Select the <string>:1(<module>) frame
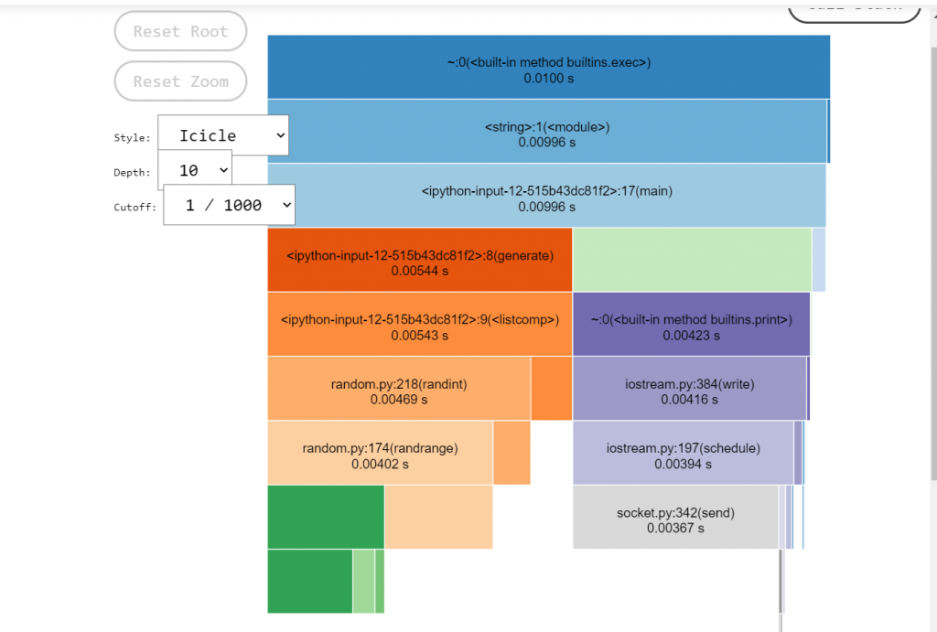 pos(547,134)
